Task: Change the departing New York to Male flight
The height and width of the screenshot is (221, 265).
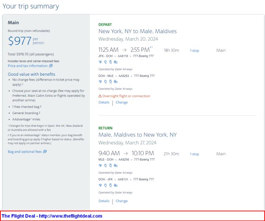Action: (x=122, y=102)
